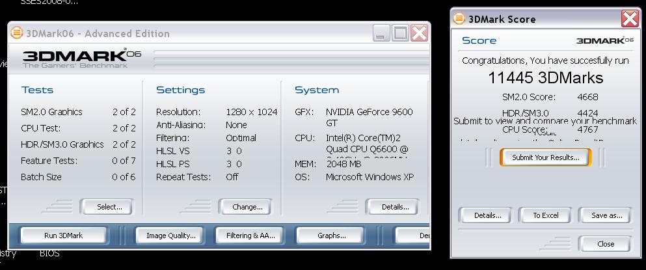Click the 3DMark06 Gamers' Benchmark logo
The image size is (646, 270).
click(81, 59)
